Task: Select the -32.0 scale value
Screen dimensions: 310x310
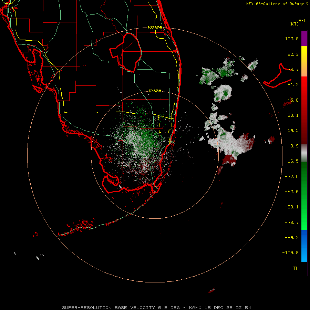Action: (x=292, y=177)
